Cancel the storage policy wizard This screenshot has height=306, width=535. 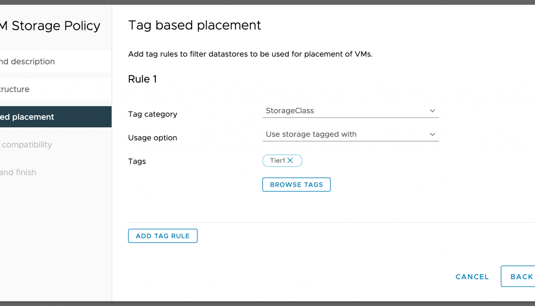pos(472,277)
